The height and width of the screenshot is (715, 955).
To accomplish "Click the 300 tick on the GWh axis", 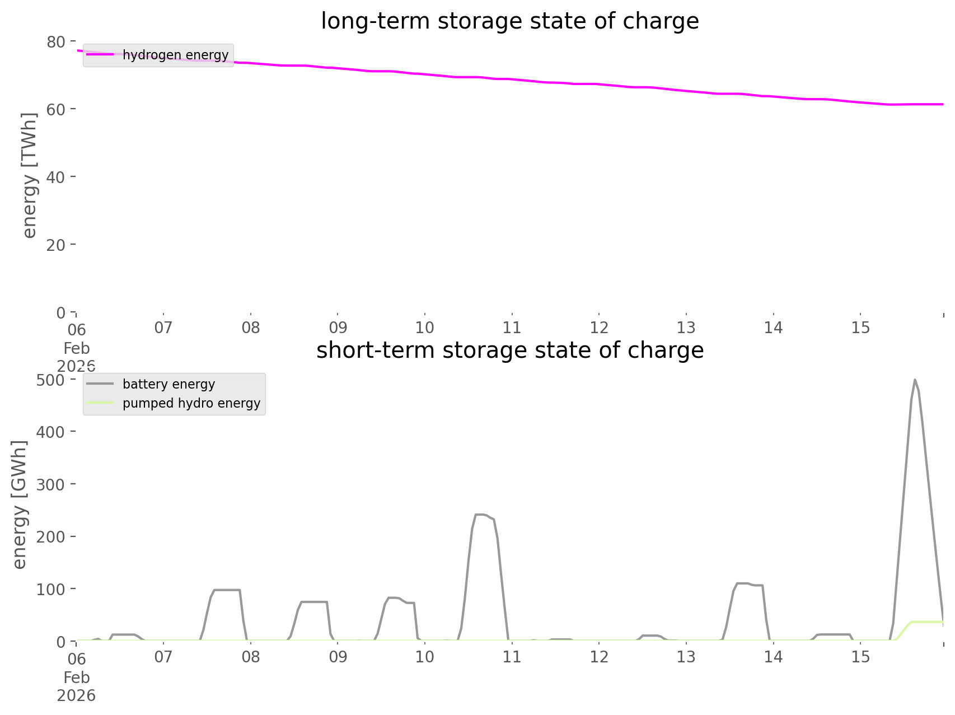I will [52, 484].
